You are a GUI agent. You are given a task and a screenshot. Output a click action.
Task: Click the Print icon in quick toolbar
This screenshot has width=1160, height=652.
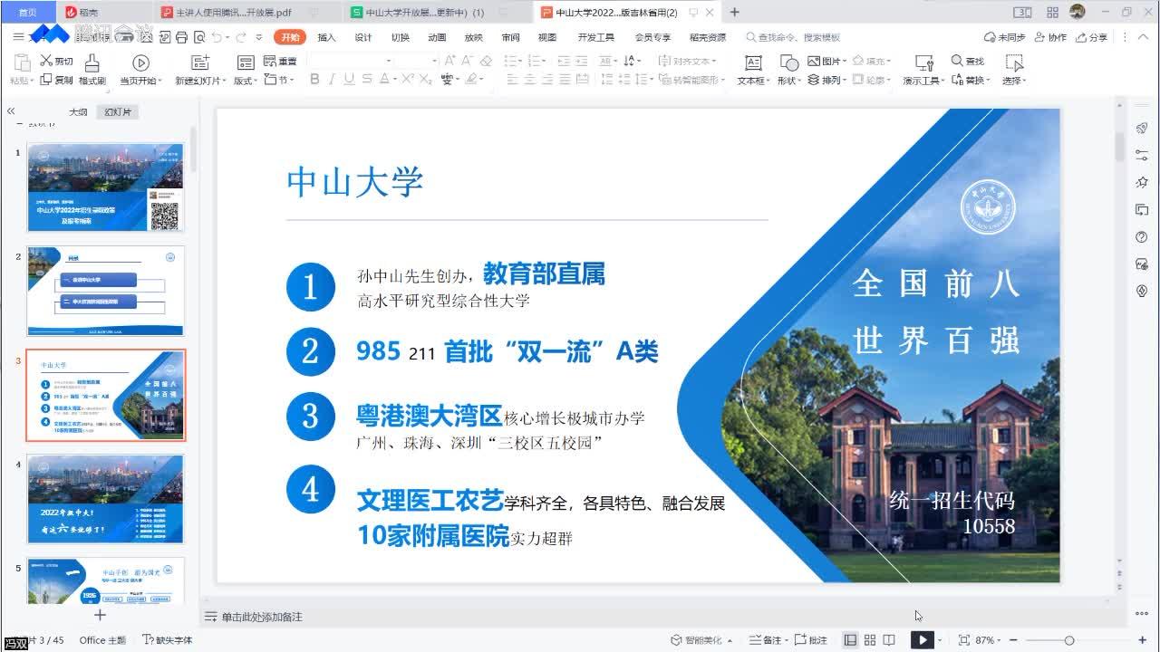180,37
